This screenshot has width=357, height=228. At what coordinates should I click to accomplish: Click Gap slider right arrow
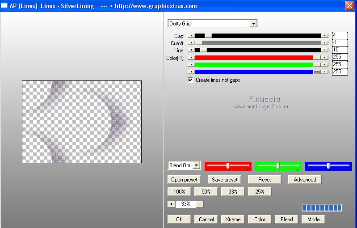(324, 36)
